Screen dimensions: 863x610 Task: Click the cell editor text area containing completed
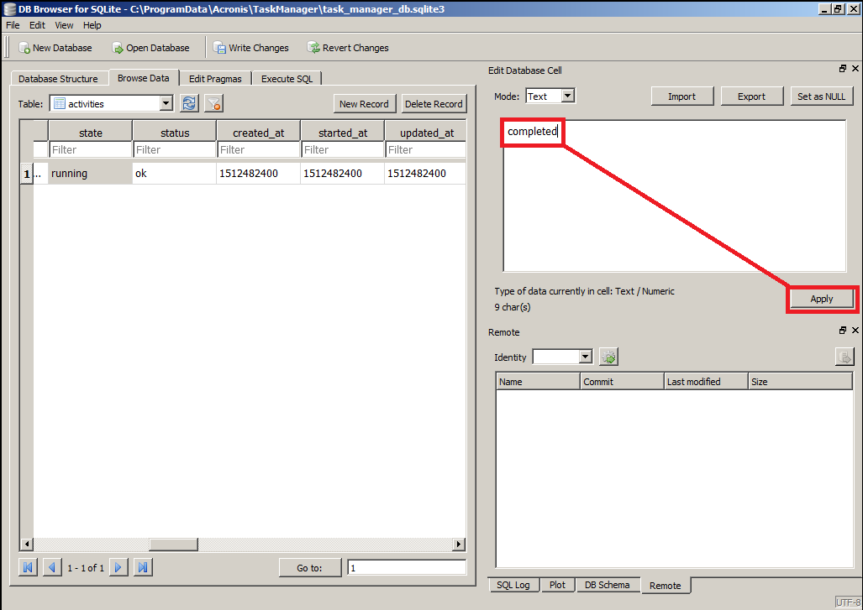point(675,196)
